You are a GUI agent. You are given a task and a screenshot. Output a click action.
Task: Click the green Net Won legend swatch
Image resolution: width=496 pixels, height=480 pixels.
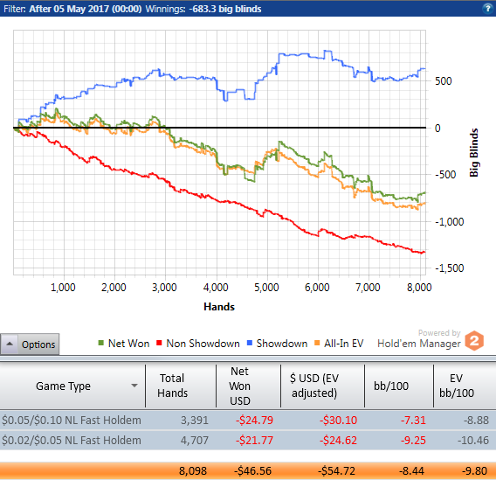[101, 343]
